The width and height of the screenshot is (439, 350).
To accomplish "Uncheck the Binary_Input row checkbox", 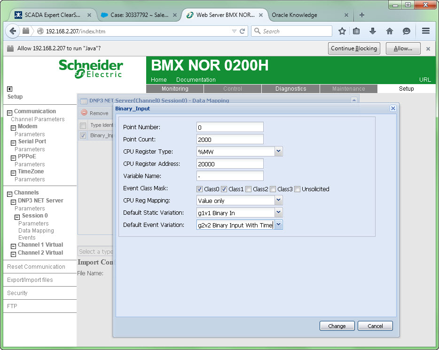I will (x=83, y=136).
